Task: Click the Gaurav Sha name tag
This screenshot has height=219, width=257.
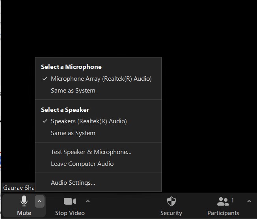Action: (x=19, y=188)
